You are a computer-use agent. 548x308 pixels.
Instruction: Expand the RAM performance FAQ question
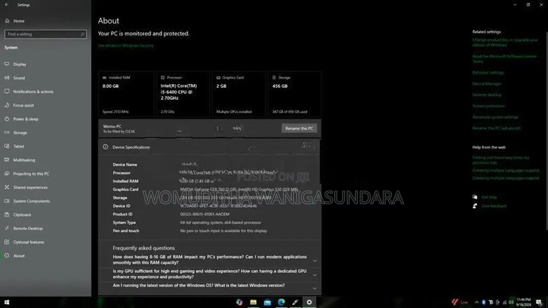pyautogui.click(x=210, y=260)
